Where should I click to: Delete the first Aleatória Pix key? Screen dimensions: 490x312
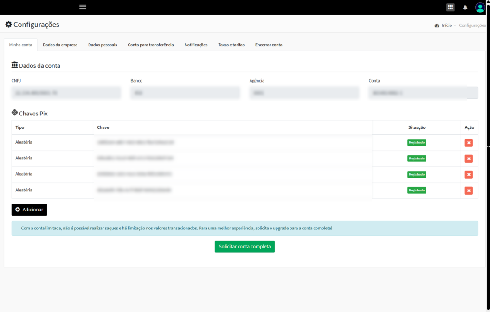469,143
